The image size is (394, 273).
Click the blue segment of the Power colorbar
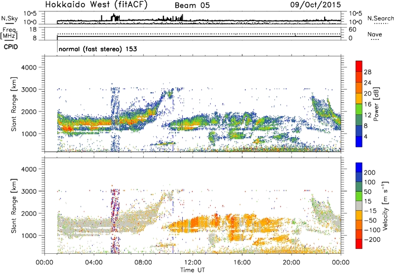359,141
